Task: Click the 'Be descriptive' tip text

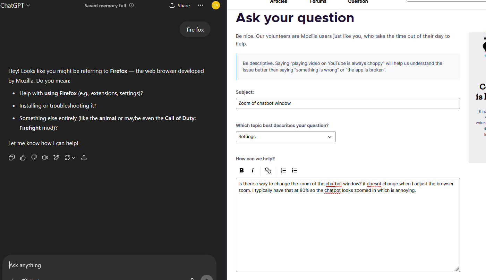Action: (x=342, y=67)
